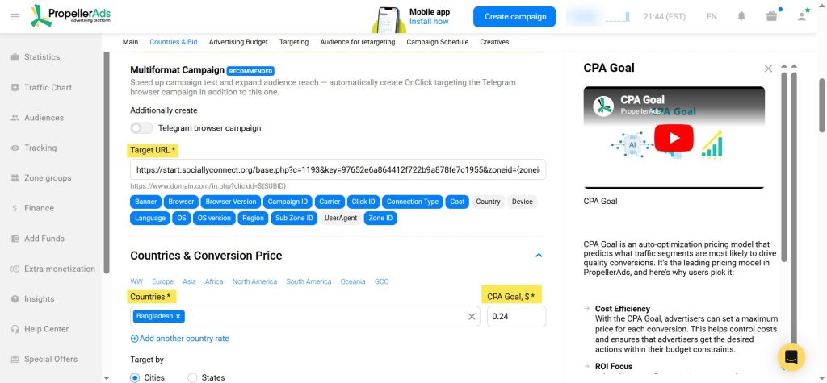This screenshot has width=827, height=383.
Task: Open notifications bell icon
Action: [741, 16]
